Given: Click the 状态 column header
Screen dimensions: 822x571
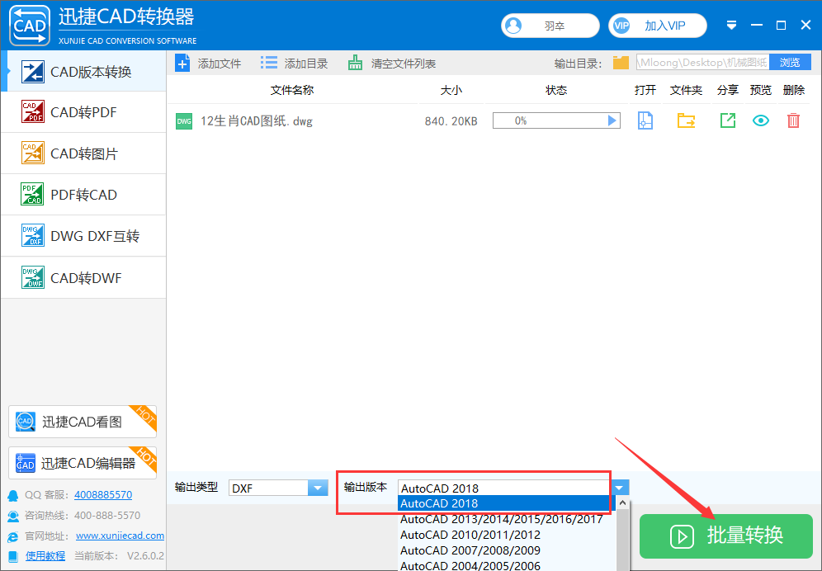Looking at the screenshot, I should tap(556, 90).
